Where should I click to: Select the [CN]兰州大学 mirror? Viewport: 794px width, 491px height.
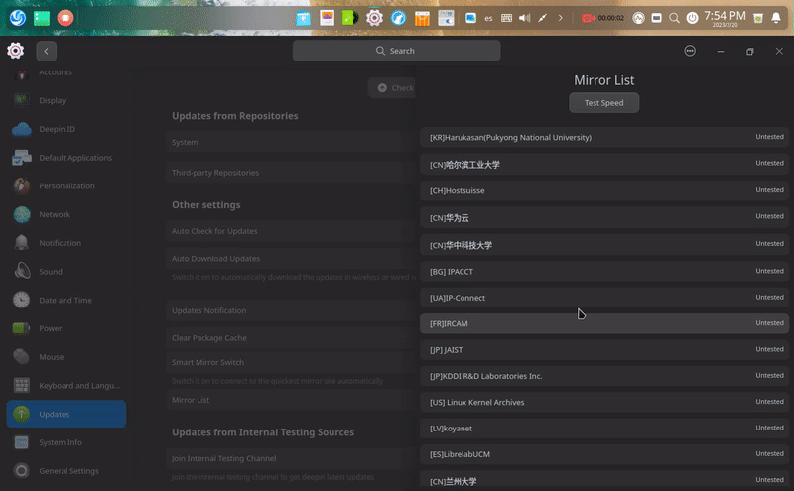tap(604, 480)
